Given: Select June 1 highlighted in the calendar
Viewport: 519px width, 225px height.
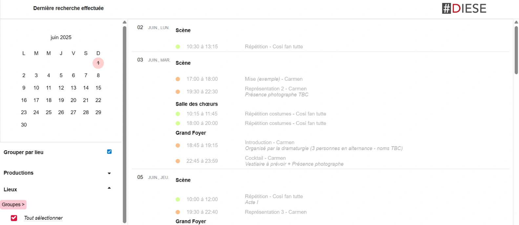Looking at the screenshot, I should pyautogui.click(x=98, y=63).
